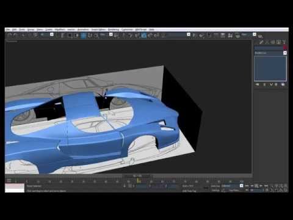Click the pink MAXScript listener box
293x220 pixels.
pyautogui.click(x=15, y=186)
